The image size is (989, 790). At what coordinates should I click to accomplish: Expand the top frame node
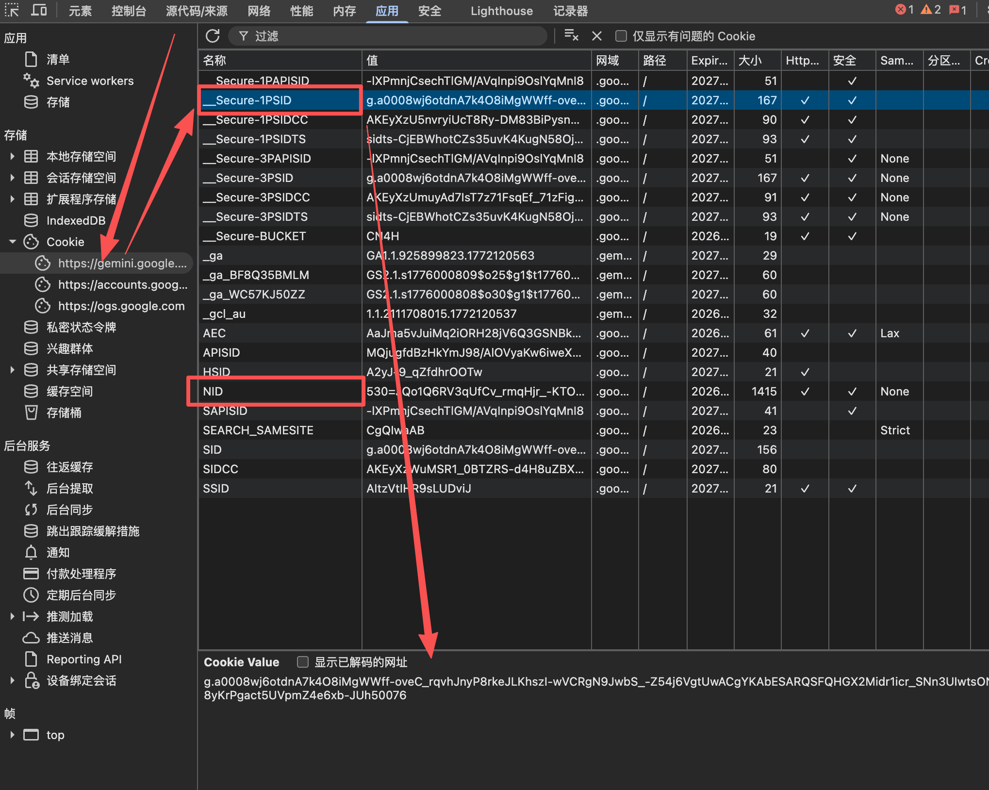[x=13, y=735]
